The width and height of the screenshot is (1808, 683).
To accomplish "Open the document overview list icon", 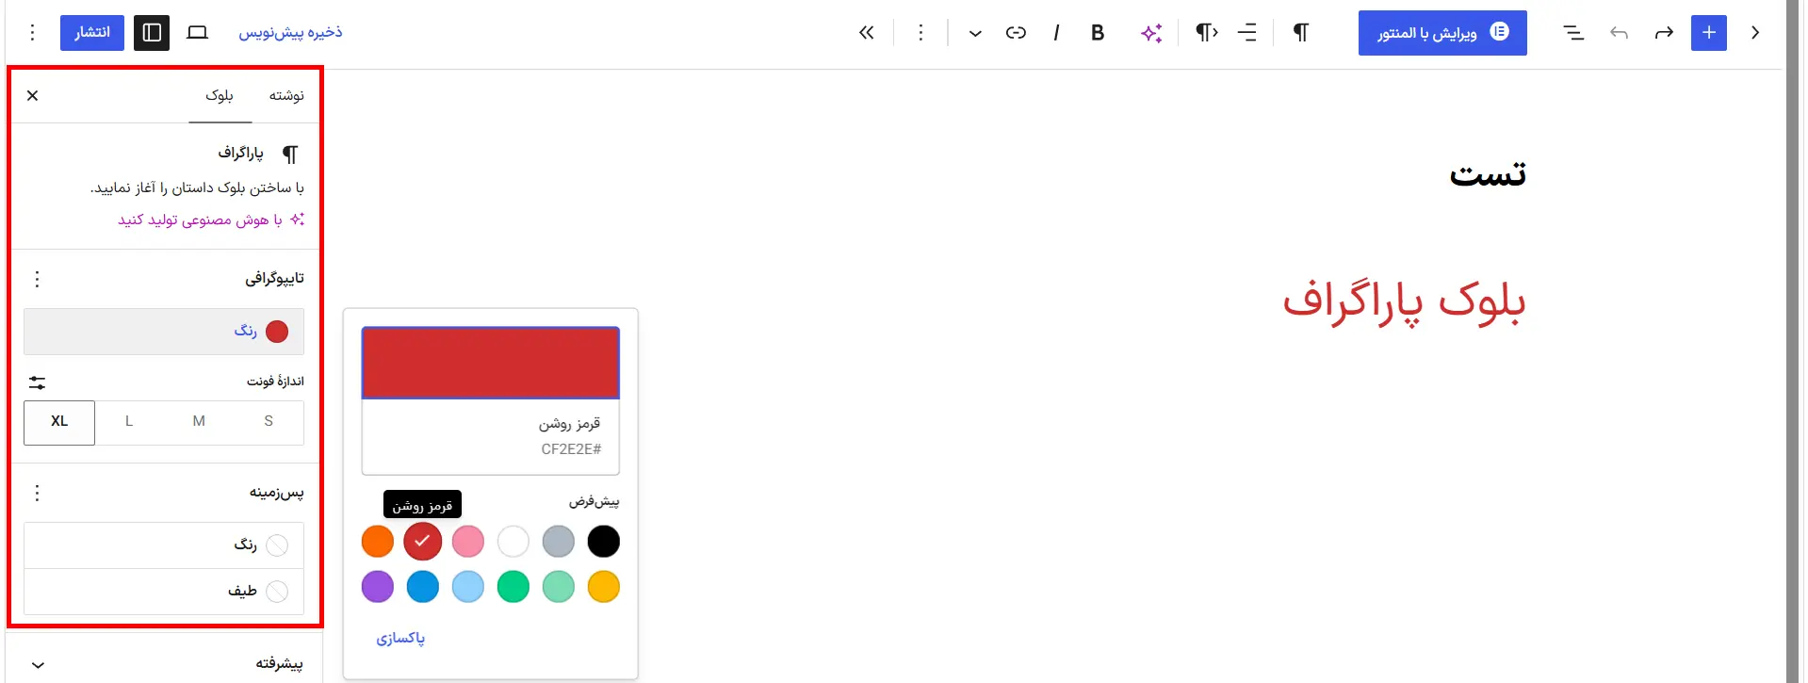I will click(1573, 33).
